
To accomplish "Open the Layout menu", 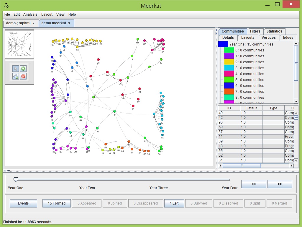I will [x=47, y=14].
